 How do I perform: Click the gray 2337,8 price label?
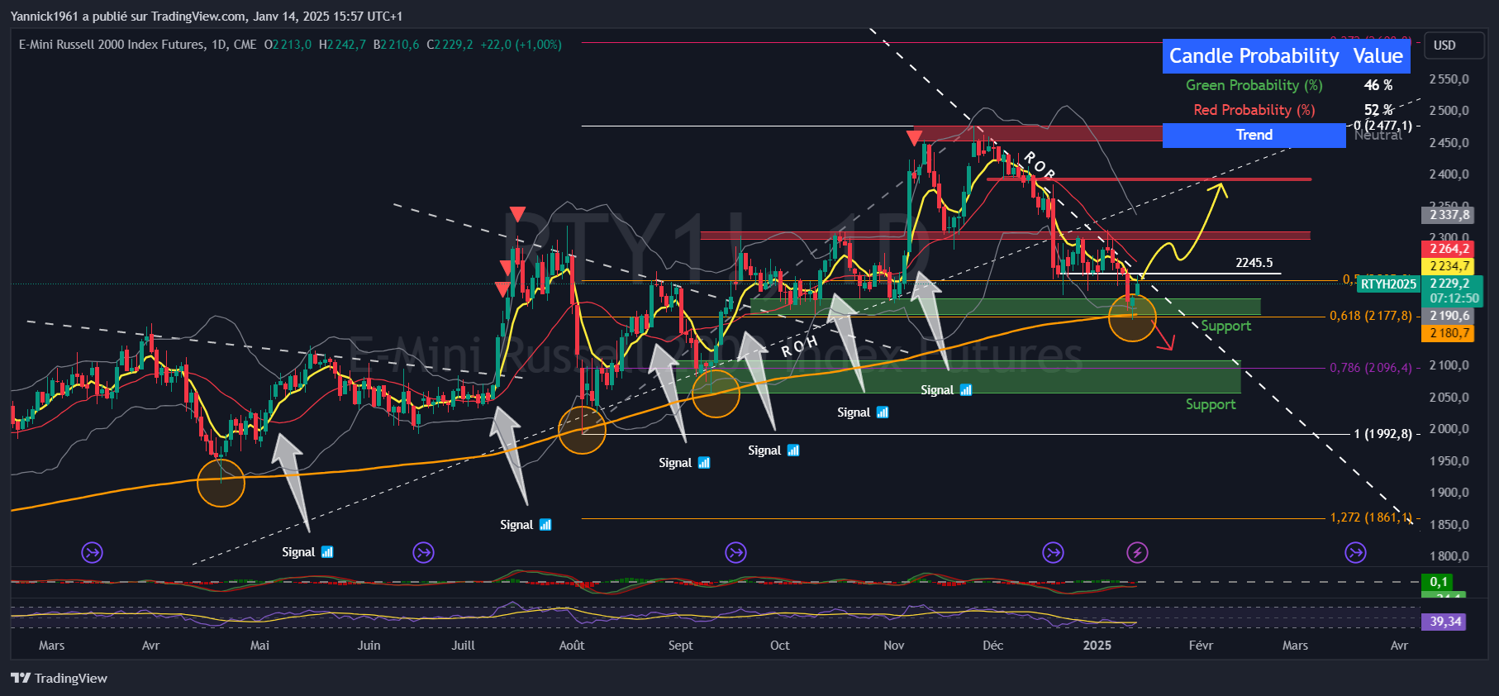point(1449,215)
